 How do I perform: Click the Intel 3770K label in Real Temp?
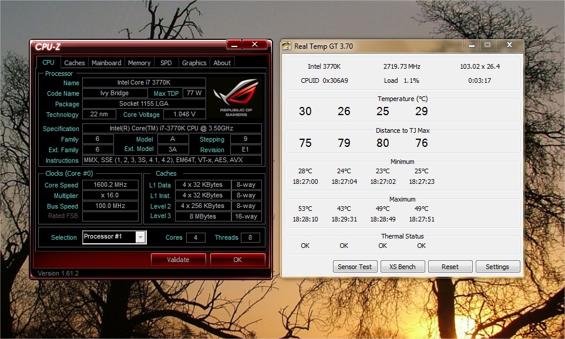[324, 66]
